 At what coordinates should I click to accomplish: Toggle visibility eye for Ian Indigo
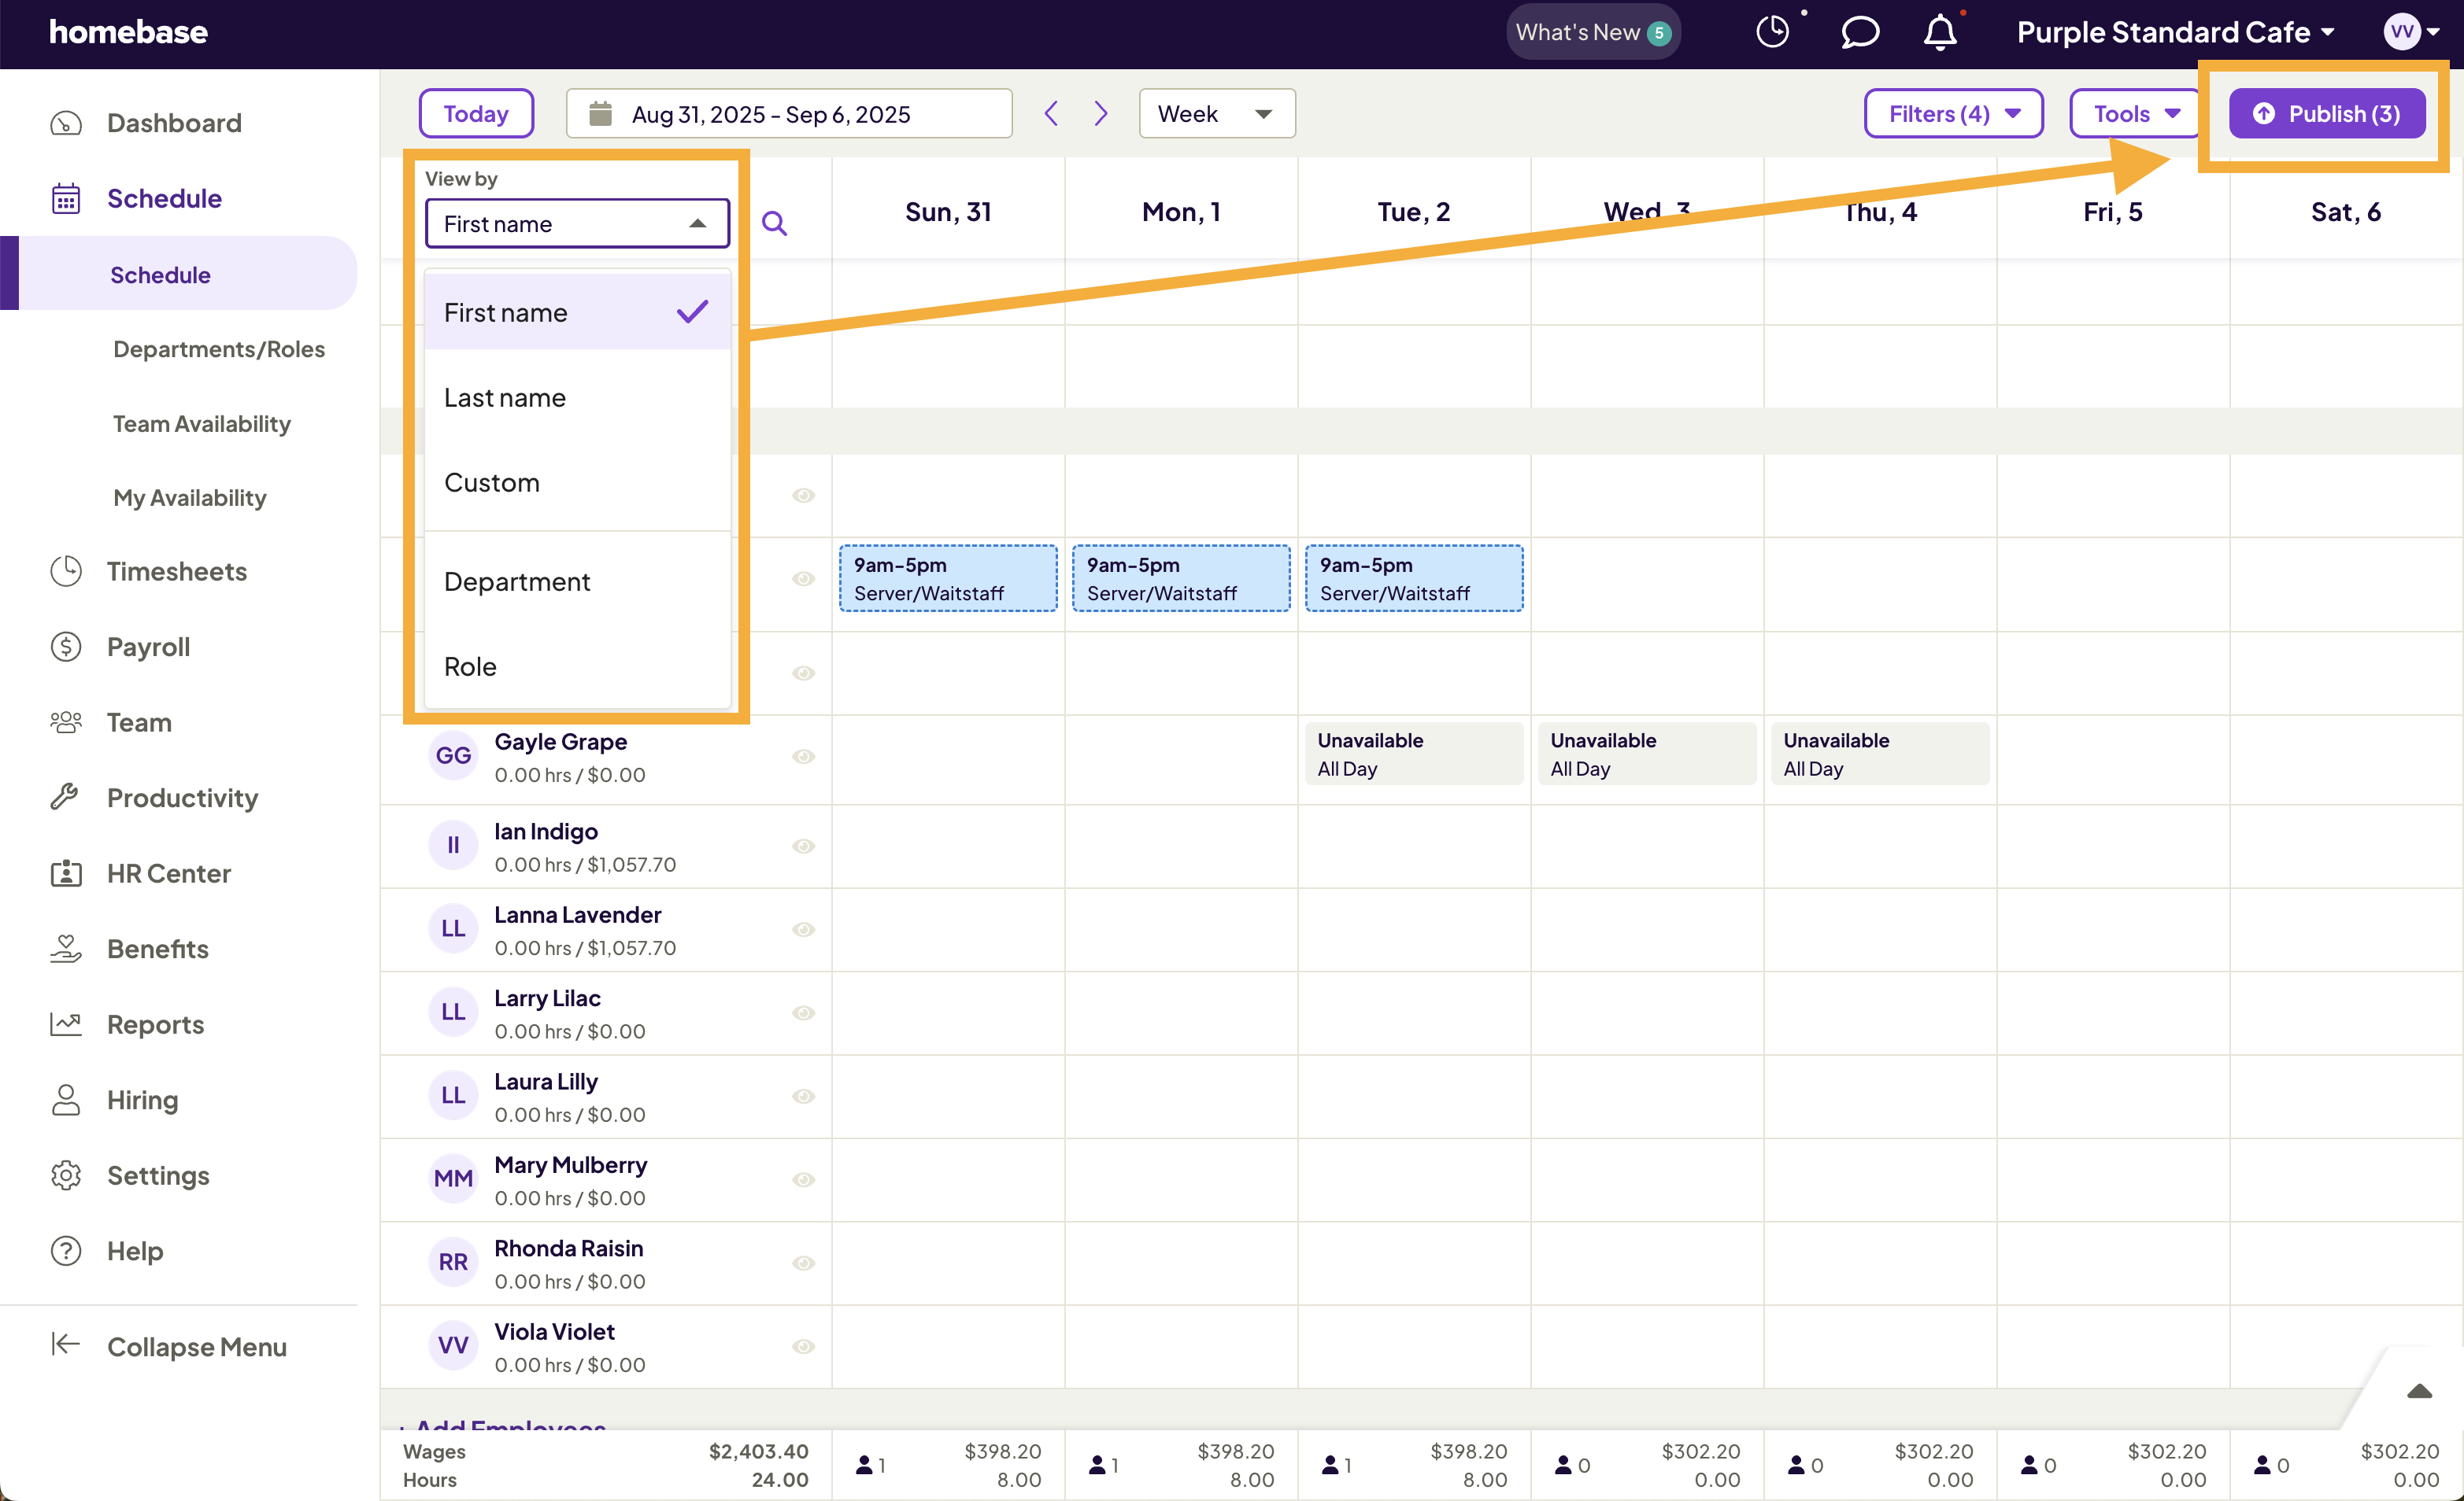[x=803, y=846]
